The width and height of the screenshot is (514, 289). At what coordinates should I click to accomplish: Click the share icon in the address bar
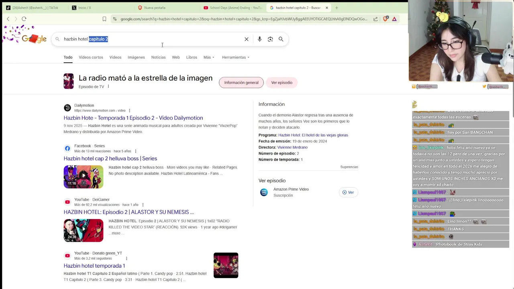point(375,19)
